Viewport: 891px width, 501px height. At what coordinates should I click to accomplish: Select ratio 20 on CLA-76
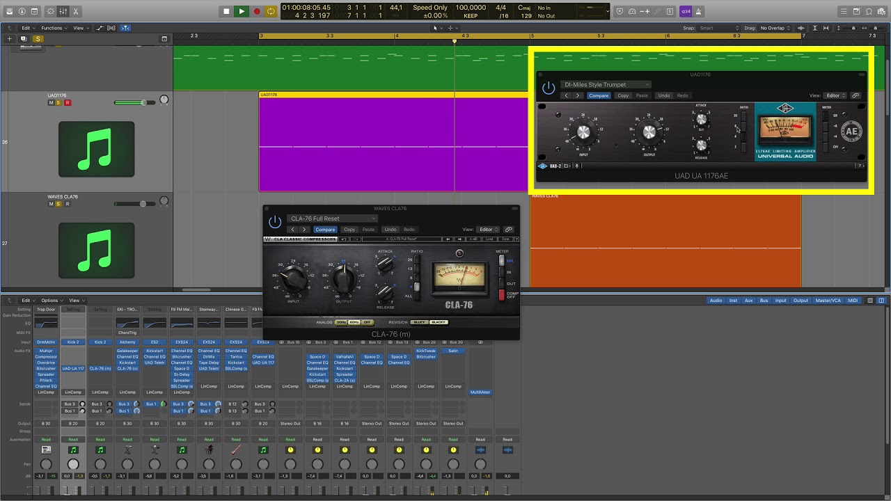coord(417,260)
